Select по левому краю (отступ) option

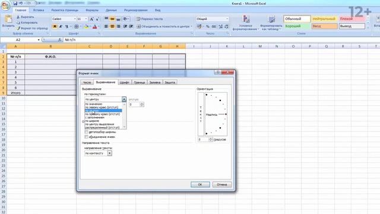103,107
